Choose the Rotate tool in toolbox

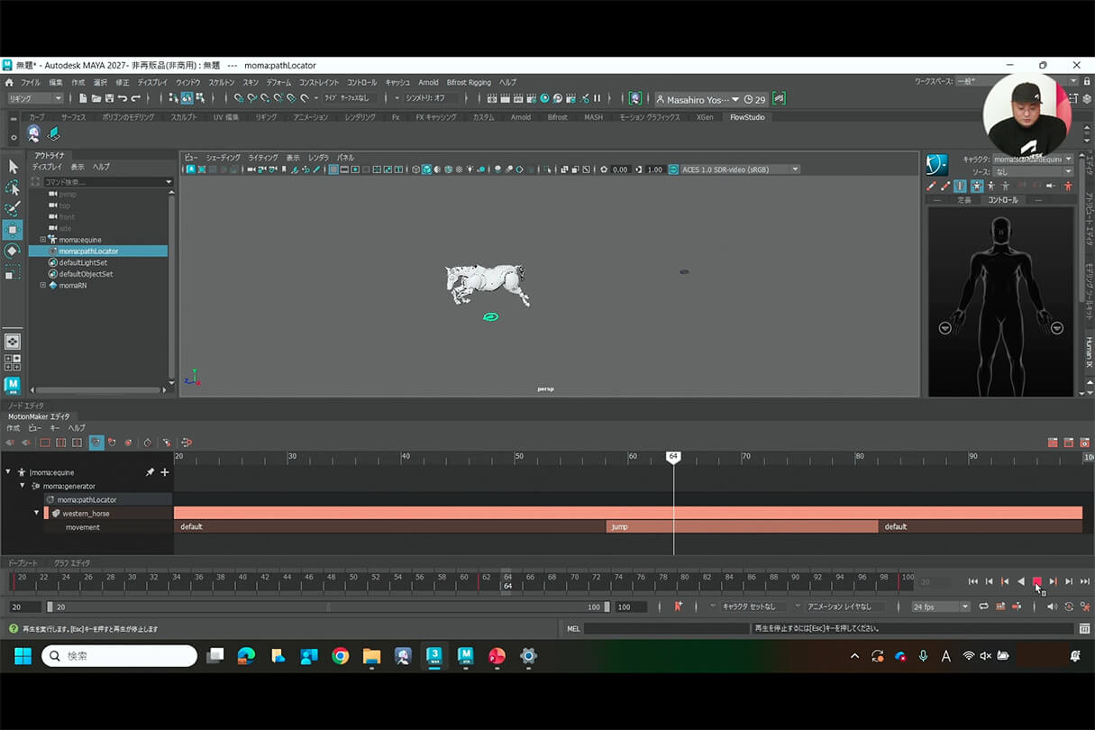pos(13,251)
